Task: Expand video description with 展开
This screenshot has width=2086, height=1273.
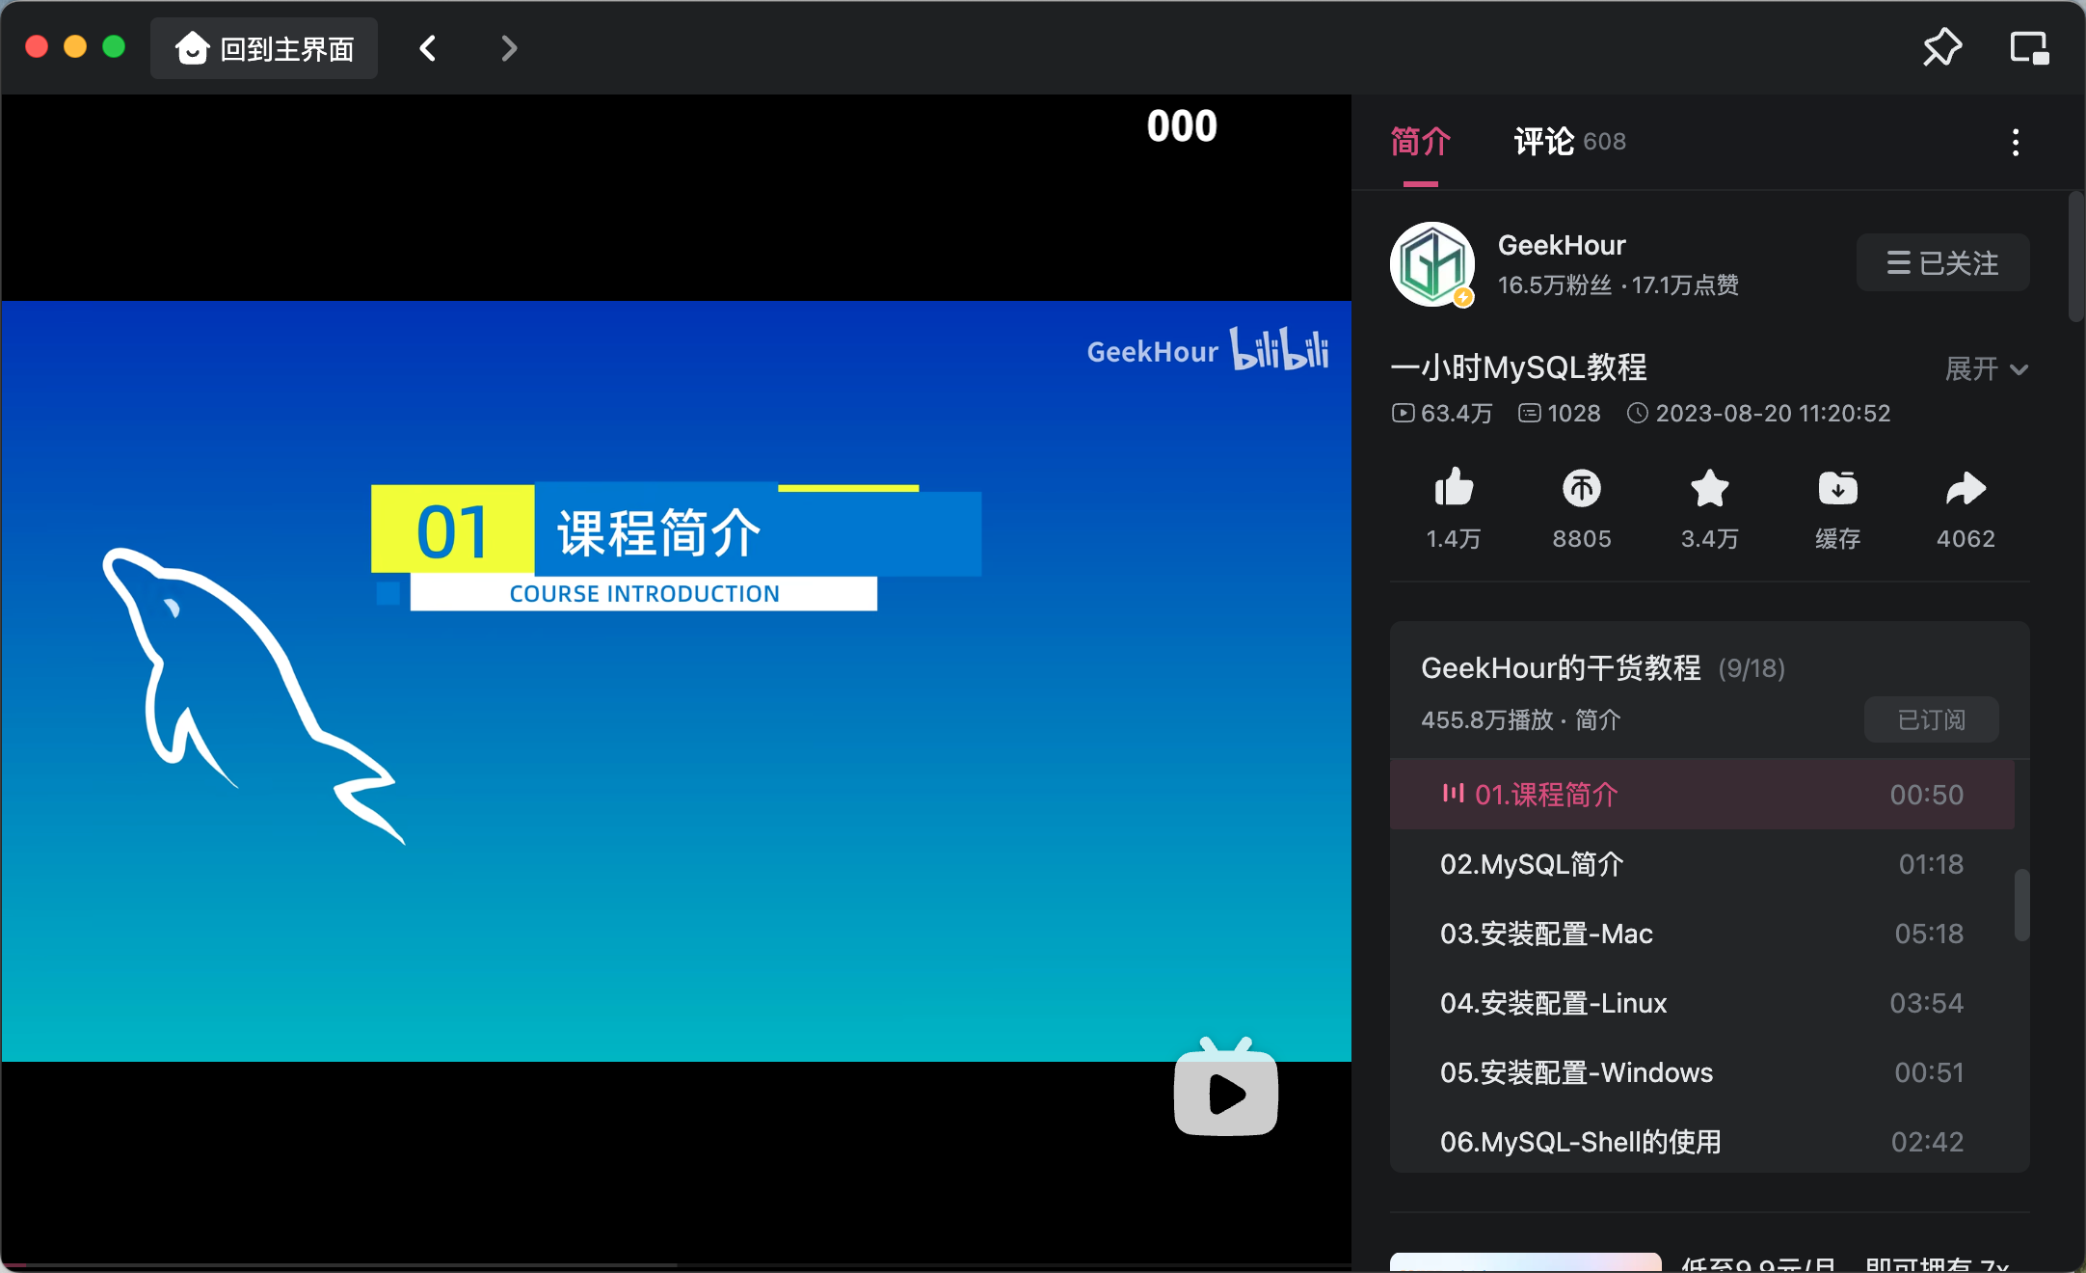Action: (1987, 368)
